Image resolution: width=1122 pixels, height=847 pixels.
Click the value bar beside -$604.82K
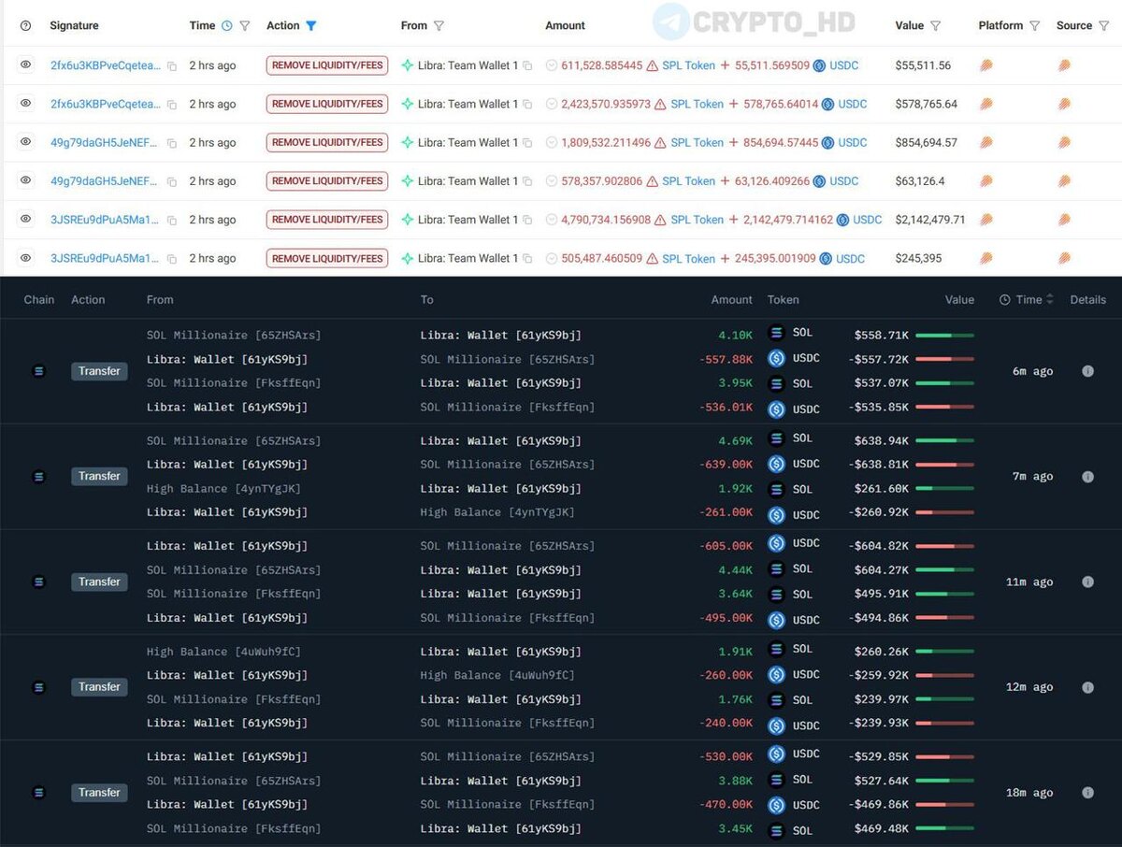pos(944,546)
